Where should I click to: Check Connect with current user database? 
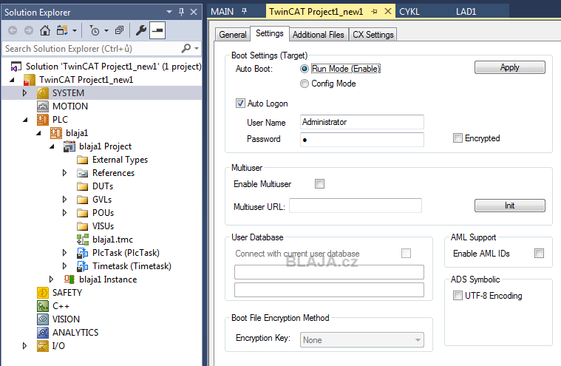click(406, 254)
